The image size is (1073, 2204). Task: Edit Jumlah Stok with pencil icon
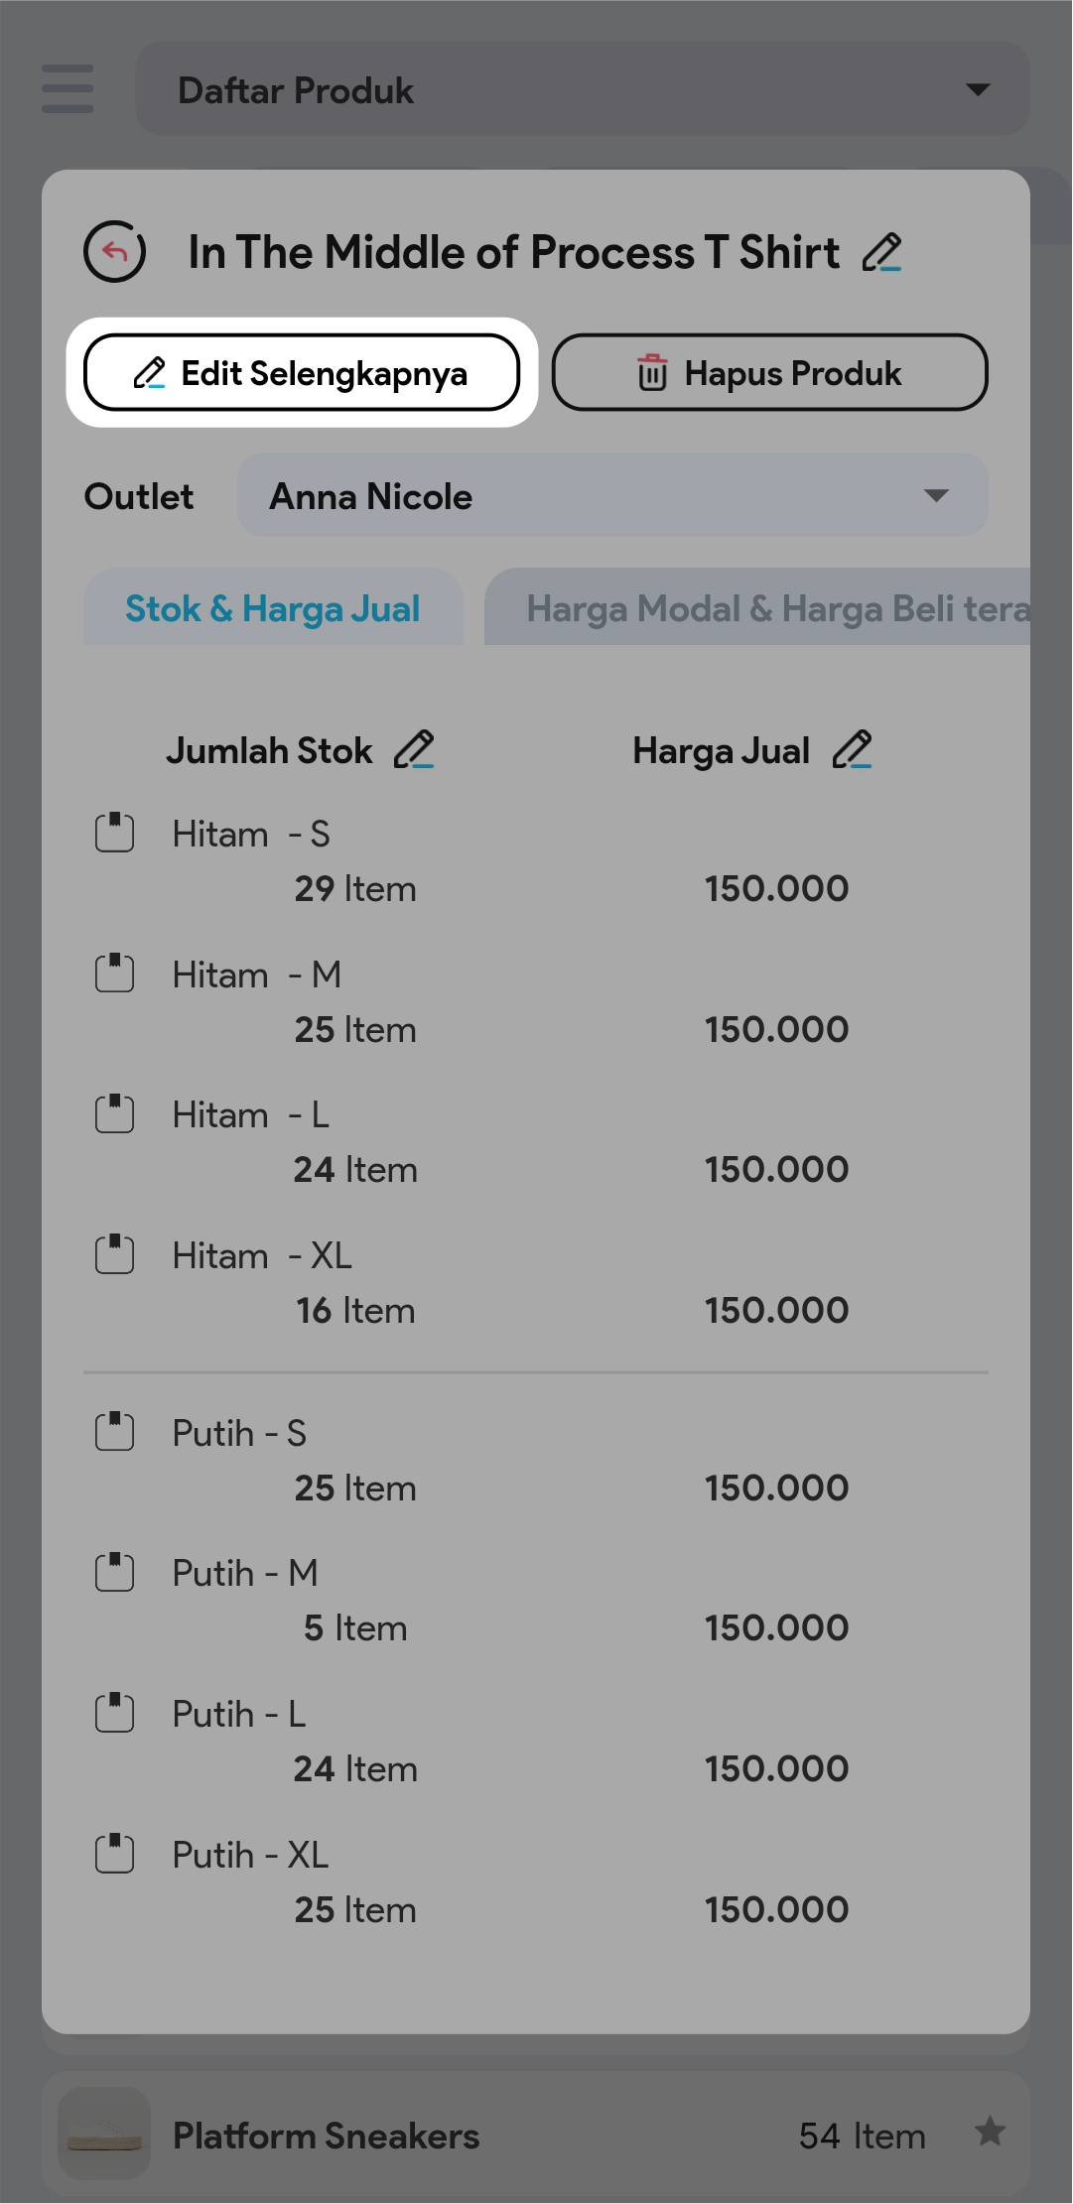pos(414,750)
